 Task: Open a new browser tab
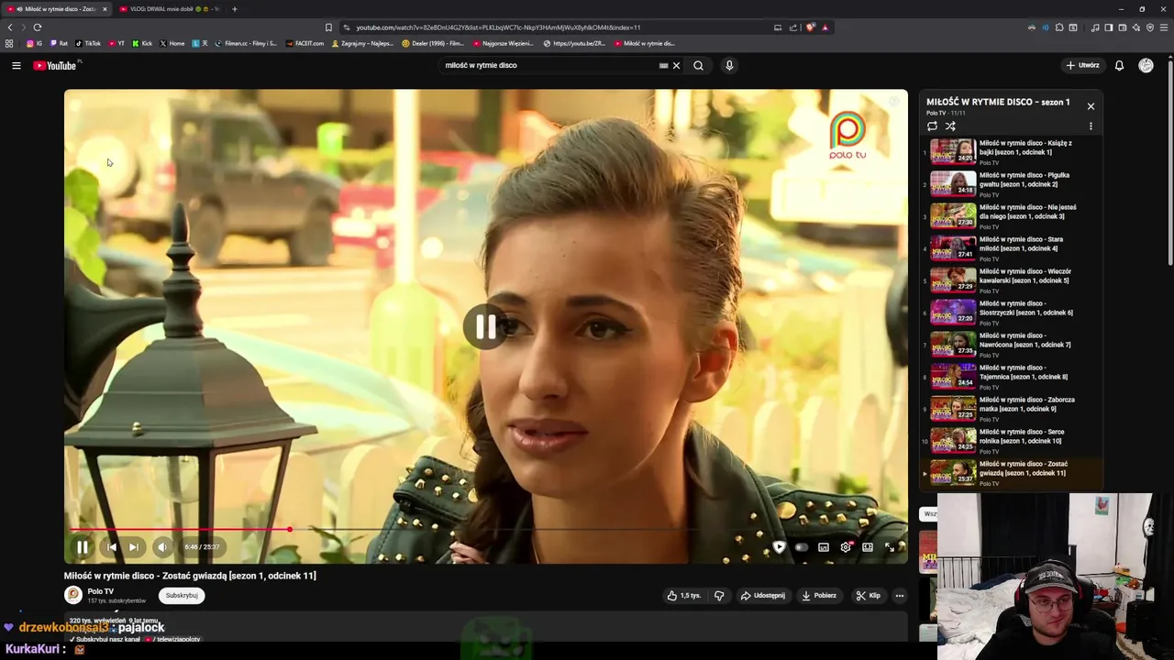(234, 9)
